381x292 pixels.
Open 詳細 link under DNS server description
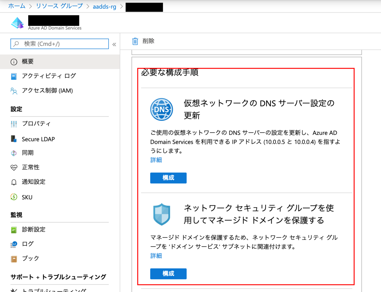point(156,160)
